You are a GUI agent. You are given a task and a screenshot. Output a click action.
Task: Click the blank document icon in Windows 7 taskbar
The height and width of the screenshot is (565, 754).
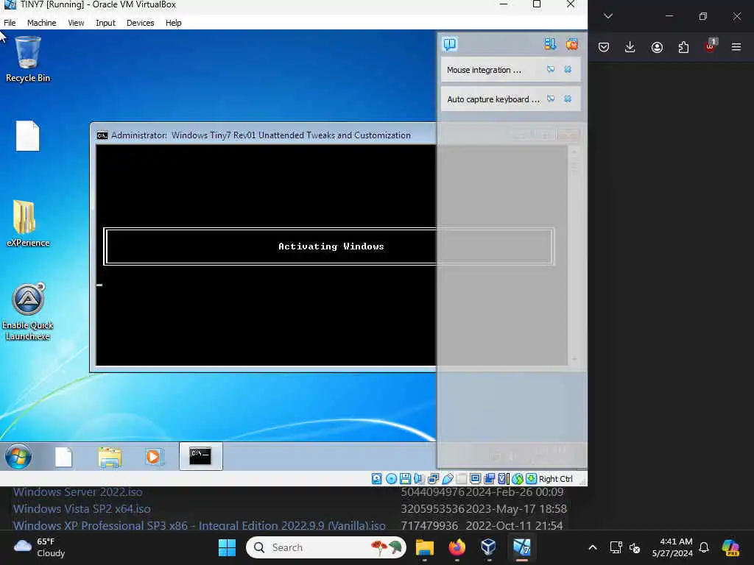click(x=63, y=457)
